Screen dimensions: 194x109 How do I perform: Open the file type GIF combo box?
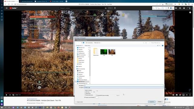tap(124, 88)
